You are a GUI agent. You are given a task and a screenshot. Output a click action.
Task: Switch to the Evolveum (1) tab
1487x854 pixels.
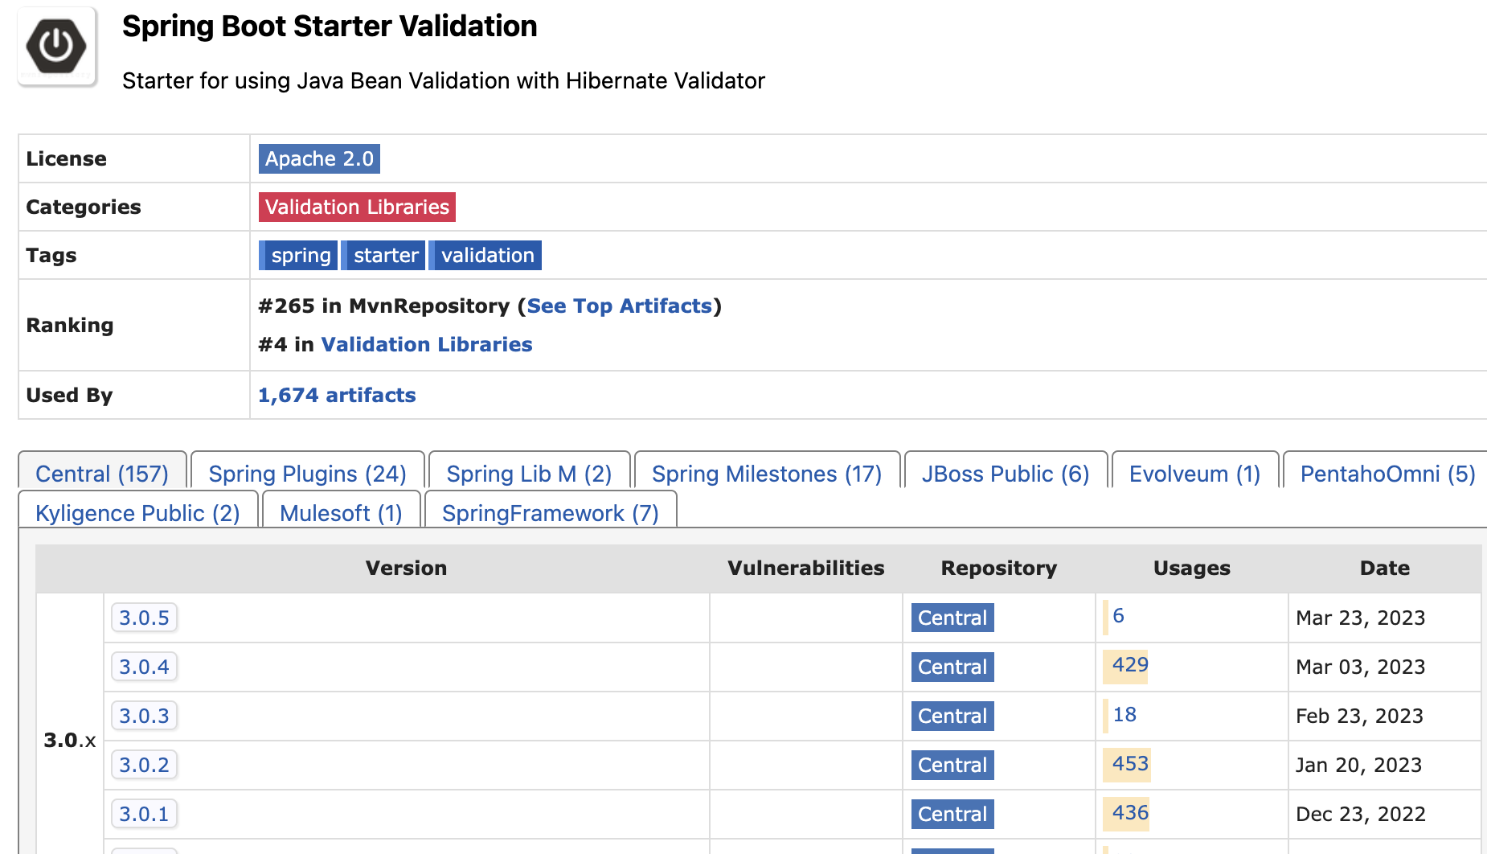(x=1195, y=473)
